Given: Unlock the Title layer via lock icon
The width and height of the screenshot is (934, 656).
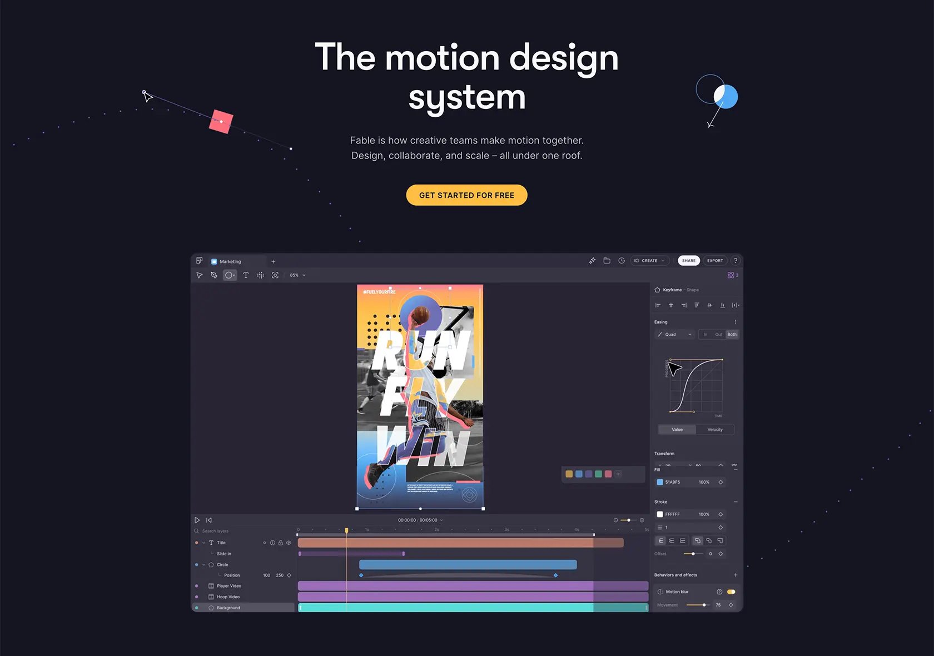Looking at the screenshot, I should pyautogui.click(x=281, y=543).
